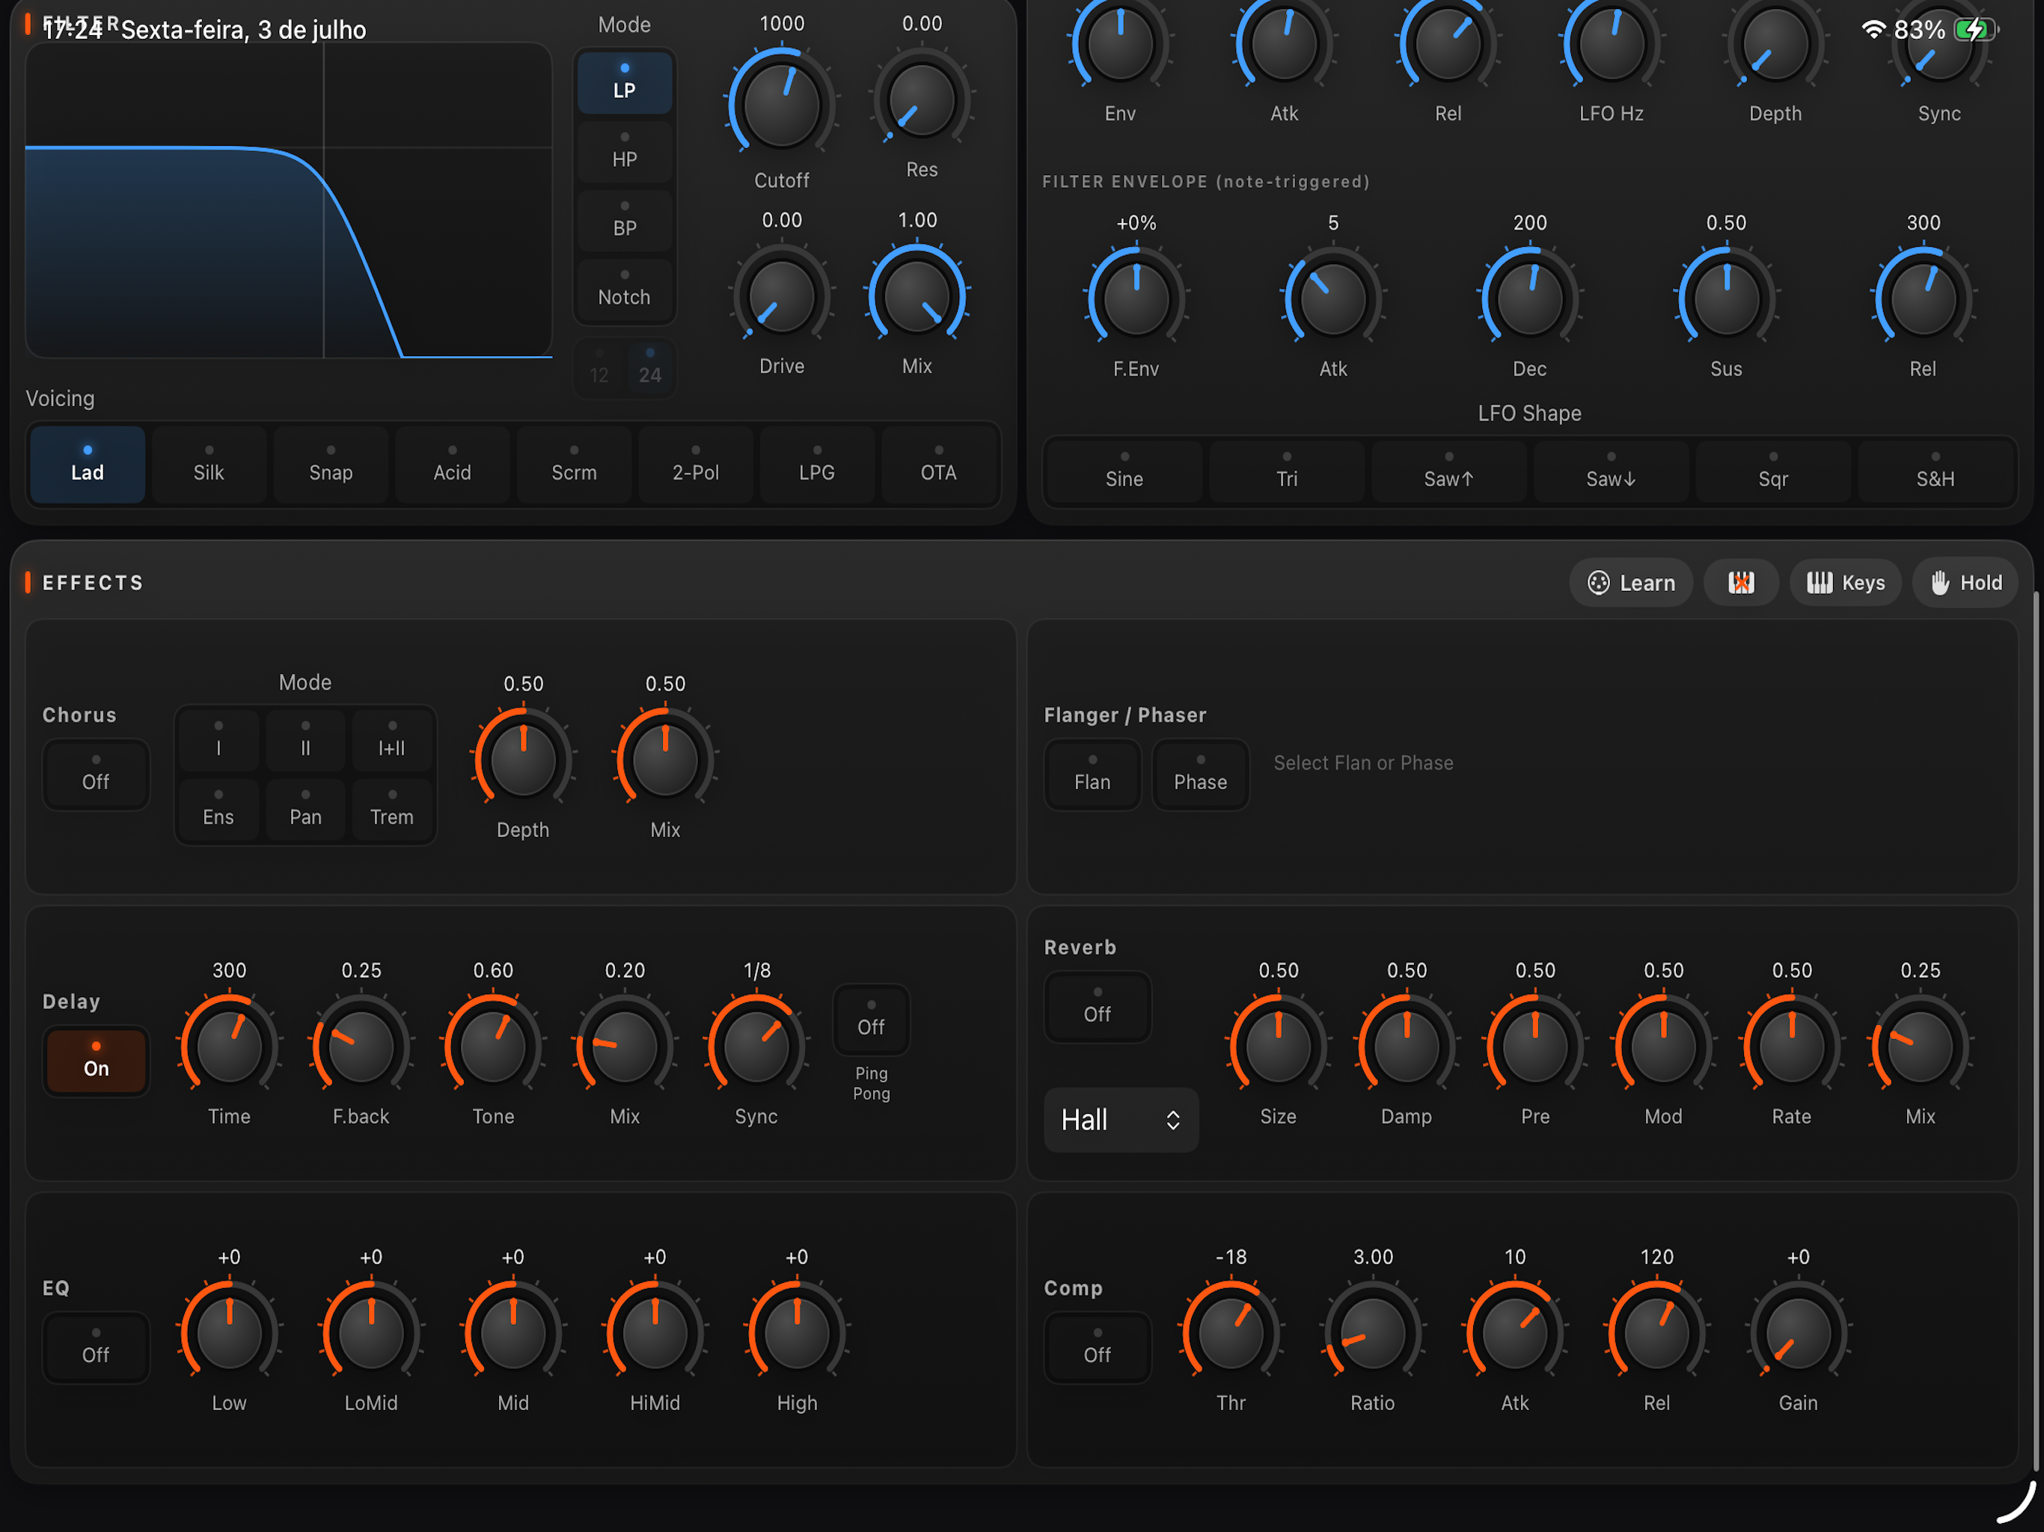This screenshot has height=1532, width=2044.
Task: Select Chorus mode II
Action: [x=306, y=740]
